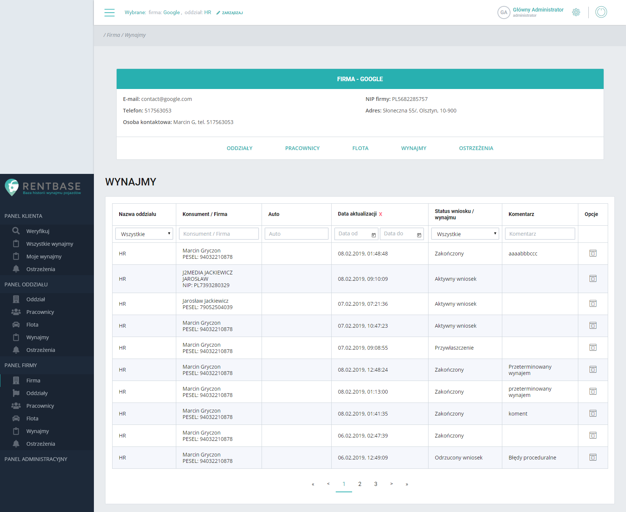Screen dimensions: 626x512
Task: Click the power logout icon
Action: point(601,12)
